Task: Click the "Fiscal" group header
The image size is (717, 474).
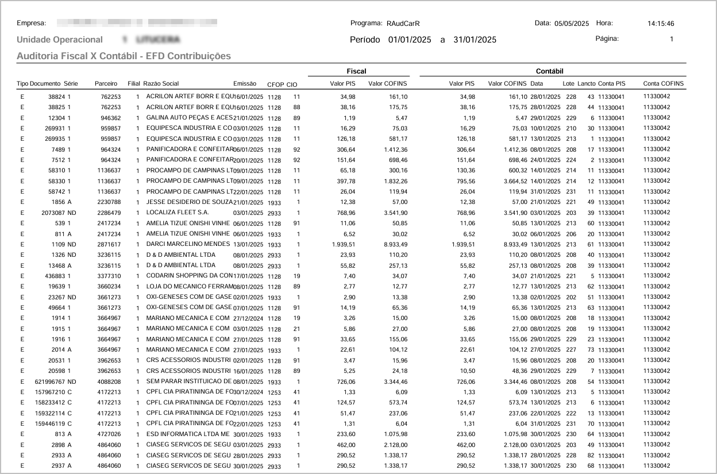Action: [x=356, y=72]
